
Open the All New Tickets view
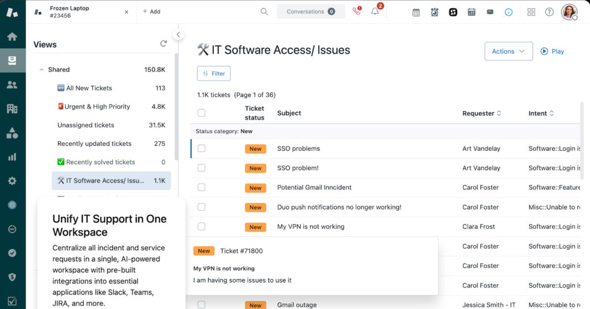(111, 88)
